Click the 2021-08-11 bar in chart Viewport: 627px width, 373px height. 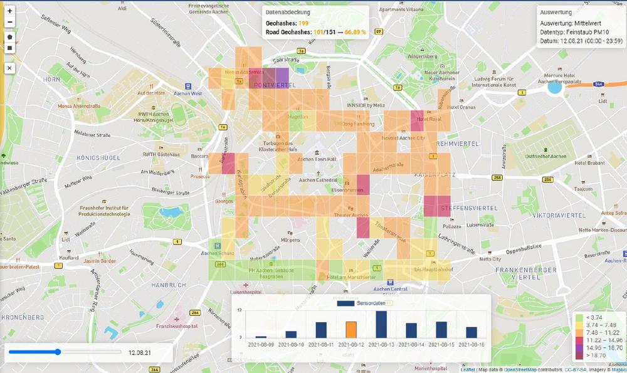click(321, 330)
